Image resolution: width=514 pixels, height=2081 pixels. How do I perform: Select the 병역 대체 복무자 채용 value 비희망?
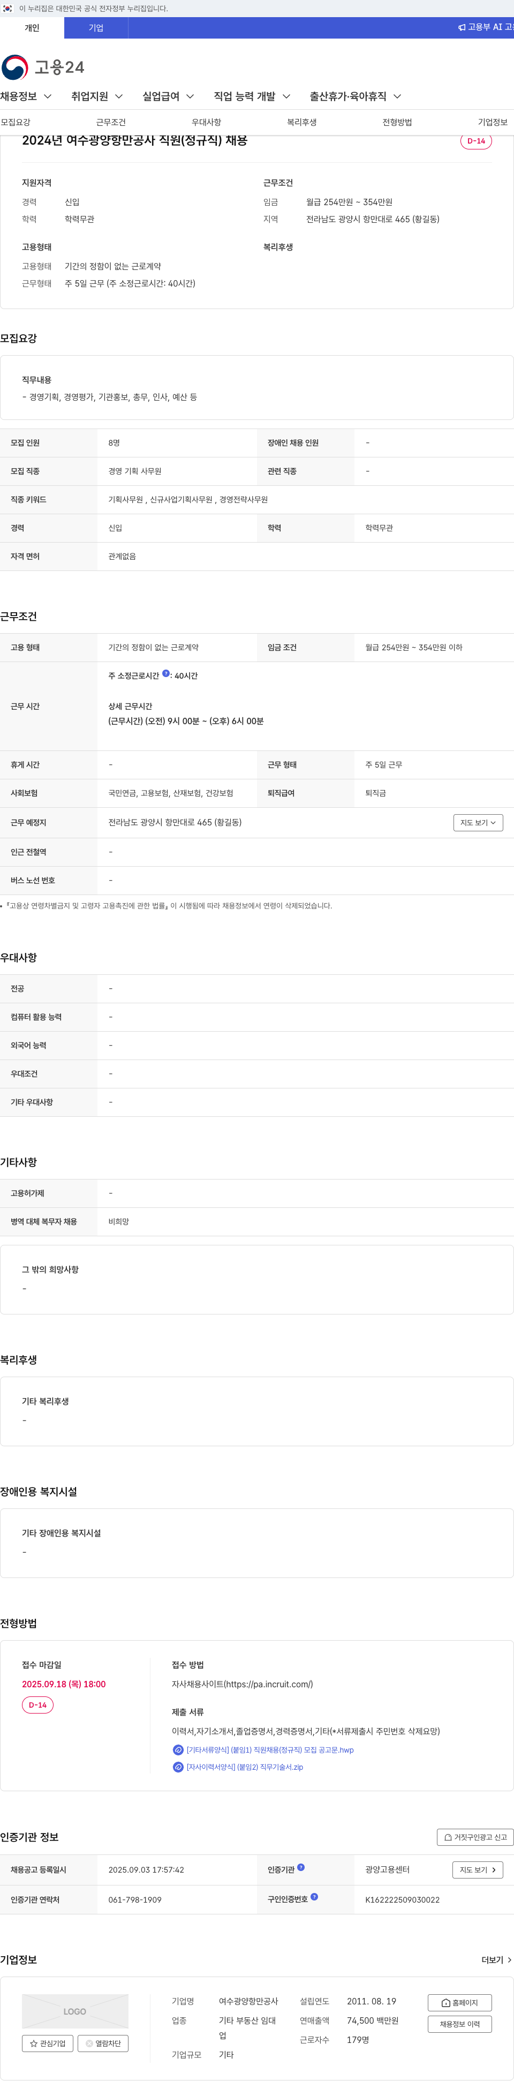click(119, 1221)
